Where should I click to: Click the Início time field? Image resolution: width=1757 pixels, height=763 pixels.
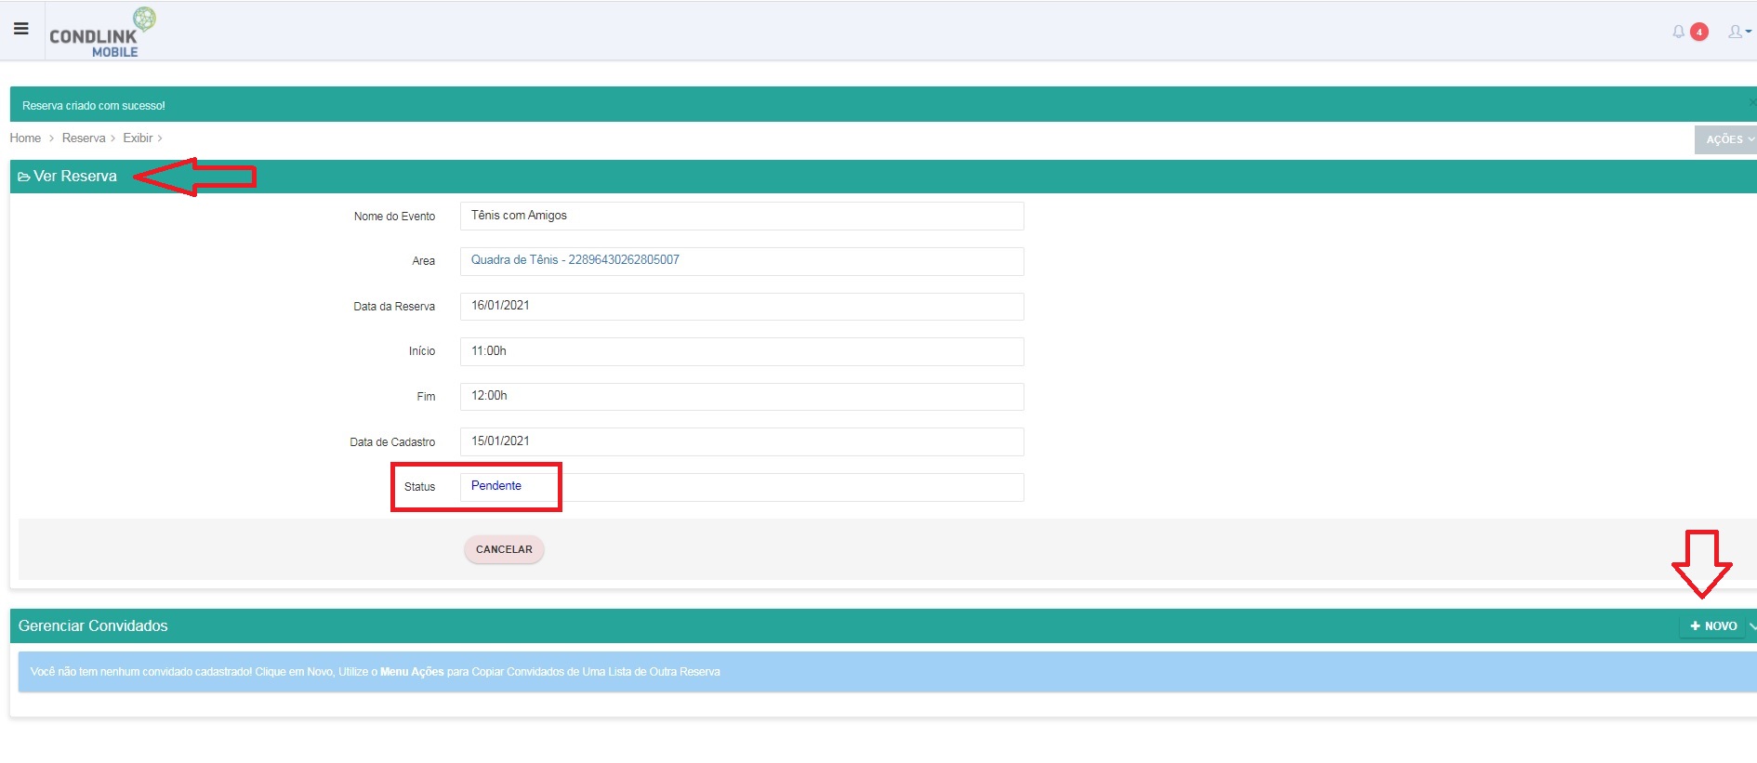coord(742,351)
